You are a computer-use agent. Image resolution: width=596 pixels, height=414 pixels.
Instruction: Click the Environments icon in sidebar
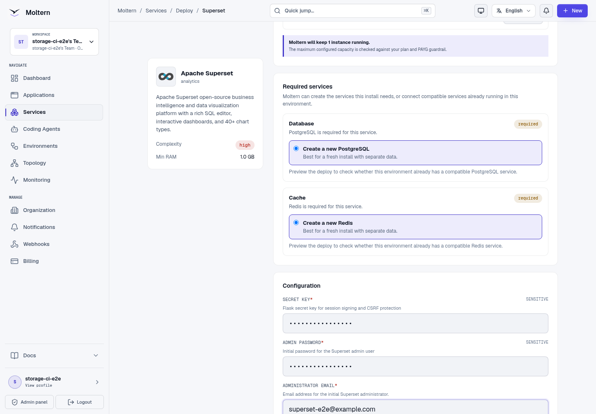click(x=14, y=146)
